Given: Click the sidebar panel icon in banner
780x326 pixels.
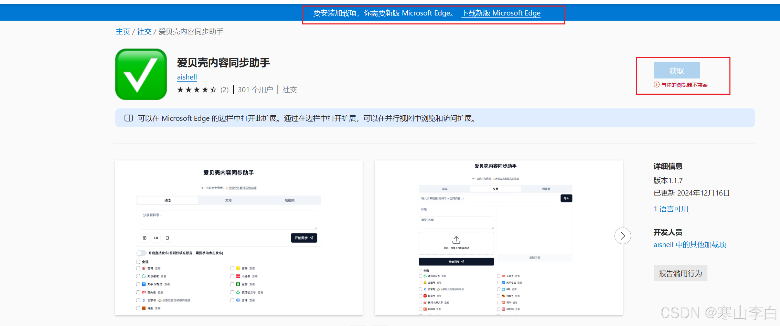Looking at the screenshot, I should pyautogui.click(x=129, y=118).
